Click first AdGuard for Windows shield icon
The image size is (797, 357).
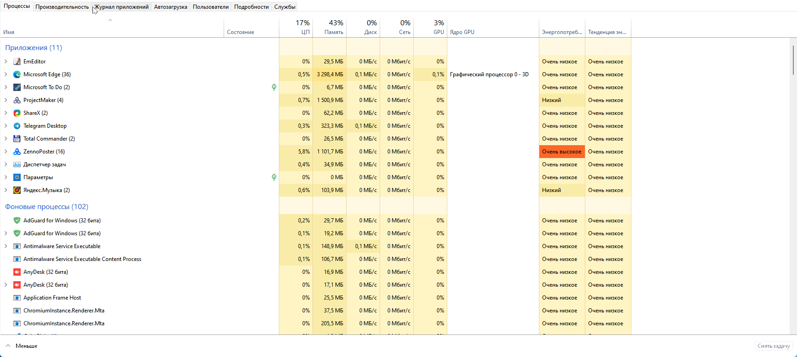[x=17, y=221]
